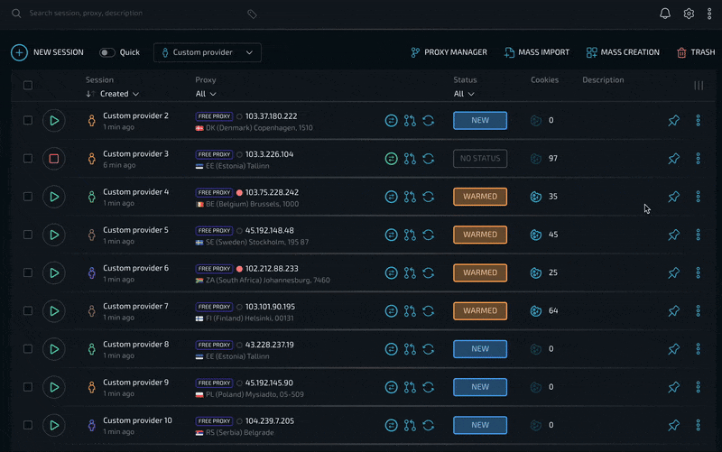Expand the Proxy All filter dropdown
This screenshot has height=452, width=722.
coord(206,94)
